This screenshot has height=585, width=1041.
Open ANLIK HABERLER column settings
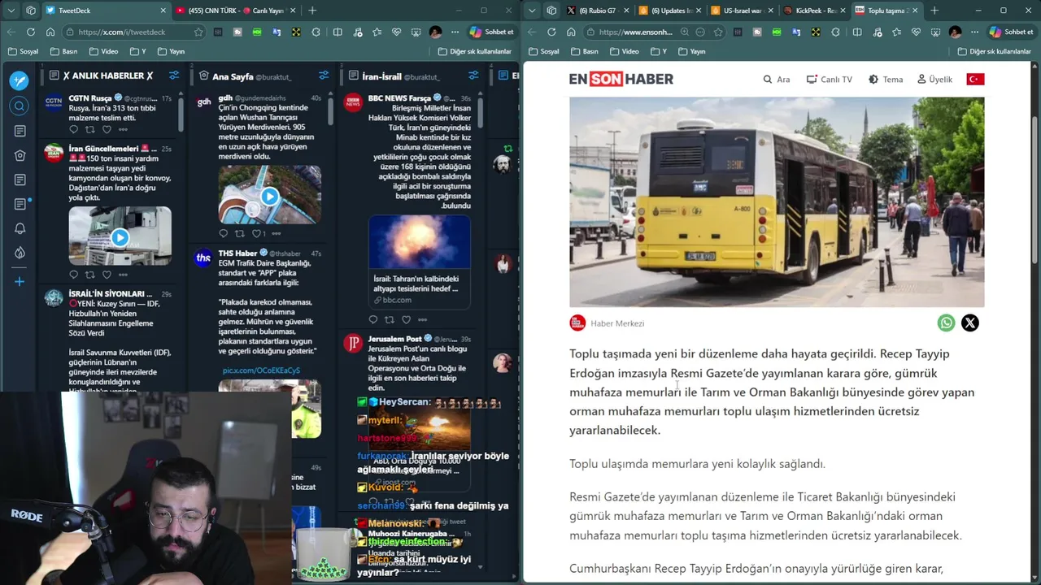[174, 76]
